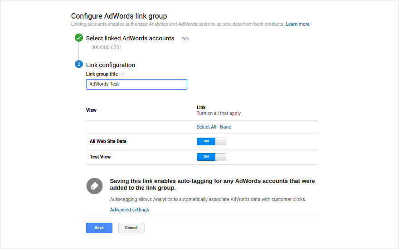The image size is (399, 249).
Task: Open the Learn more link
Action: (297, 24)
